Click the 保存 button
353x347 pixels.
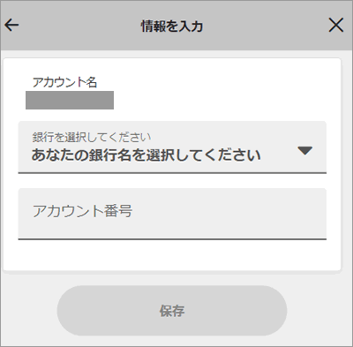(x=172, y=311)
